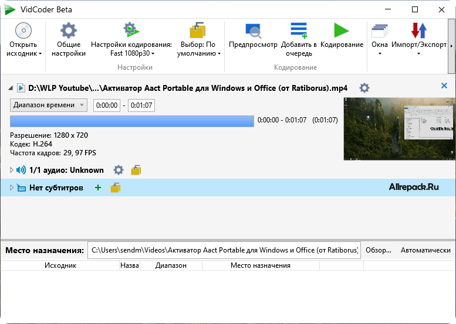
Task: Open audio track settings gear
Action: click(x=119, y=170)
